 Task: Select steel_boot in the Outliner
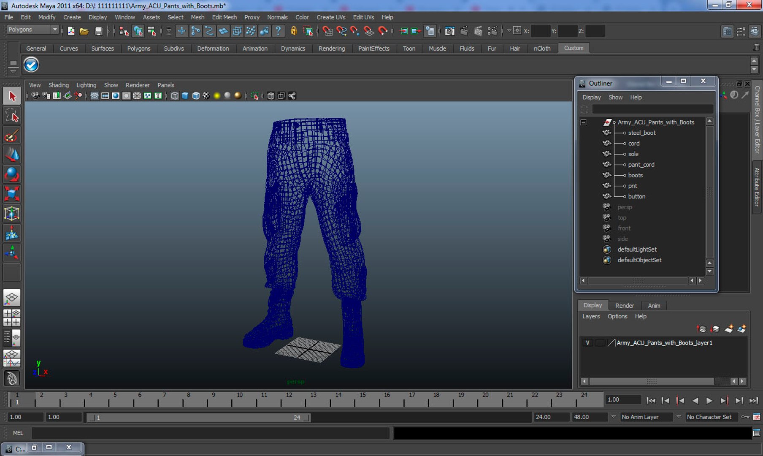click(x=641, y=133)
